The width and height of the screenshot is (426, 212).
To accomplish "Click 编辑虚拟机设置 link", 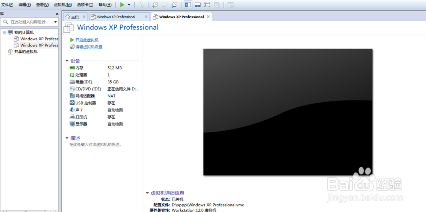I will click(89, 47).
